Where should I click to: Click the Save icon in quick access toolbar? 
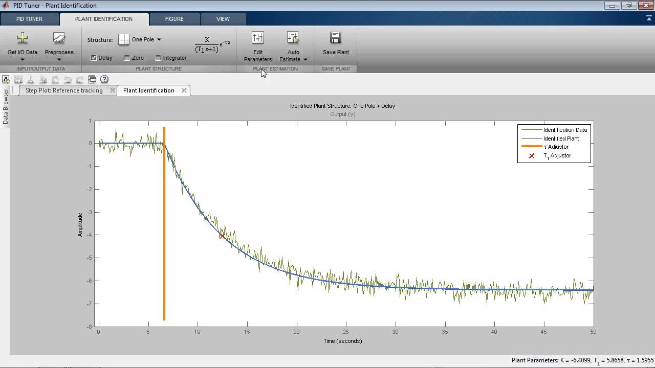(x=18, y=79)
